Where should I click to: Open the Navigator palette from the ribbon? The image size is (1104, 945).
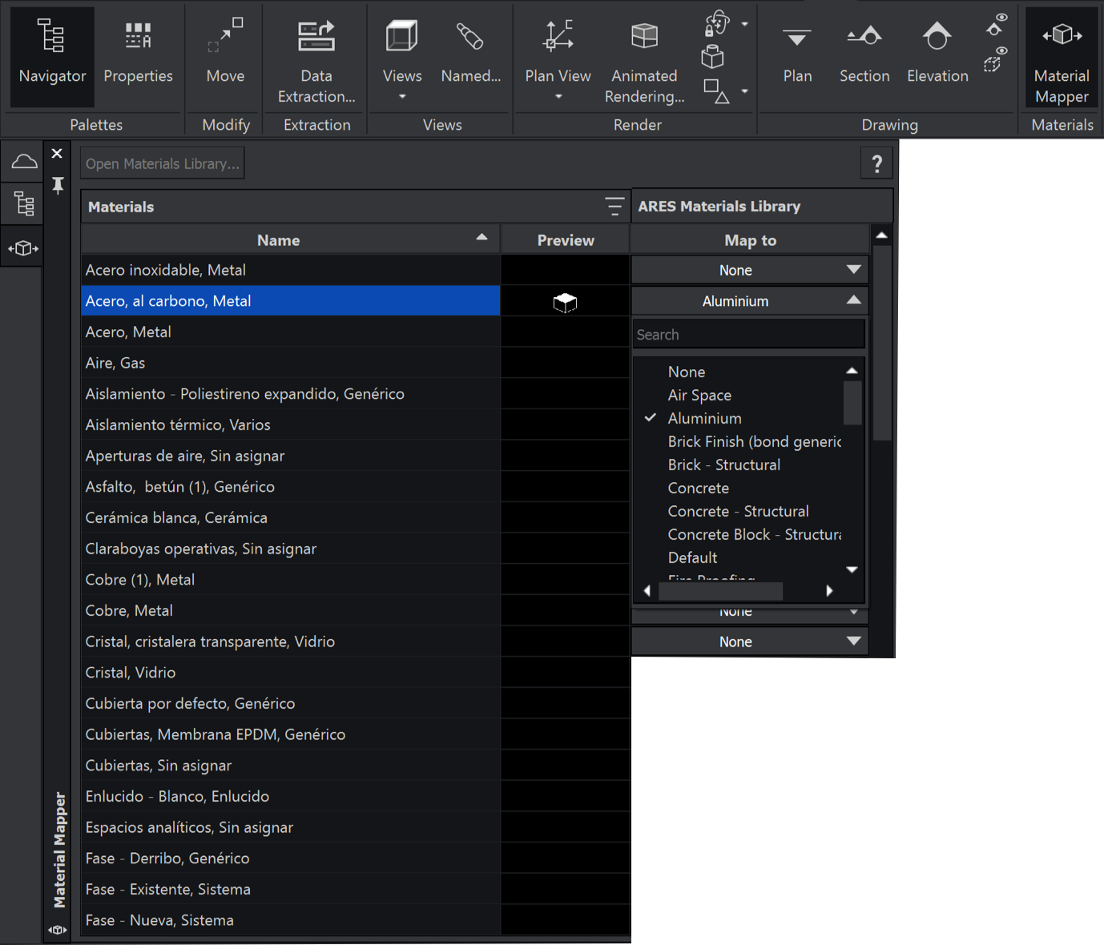coord(52,56)
